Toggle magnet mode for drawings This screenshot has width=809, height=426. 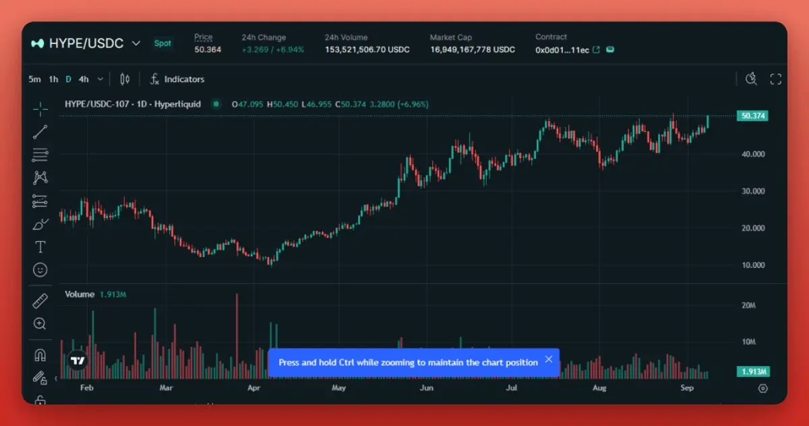40,355
